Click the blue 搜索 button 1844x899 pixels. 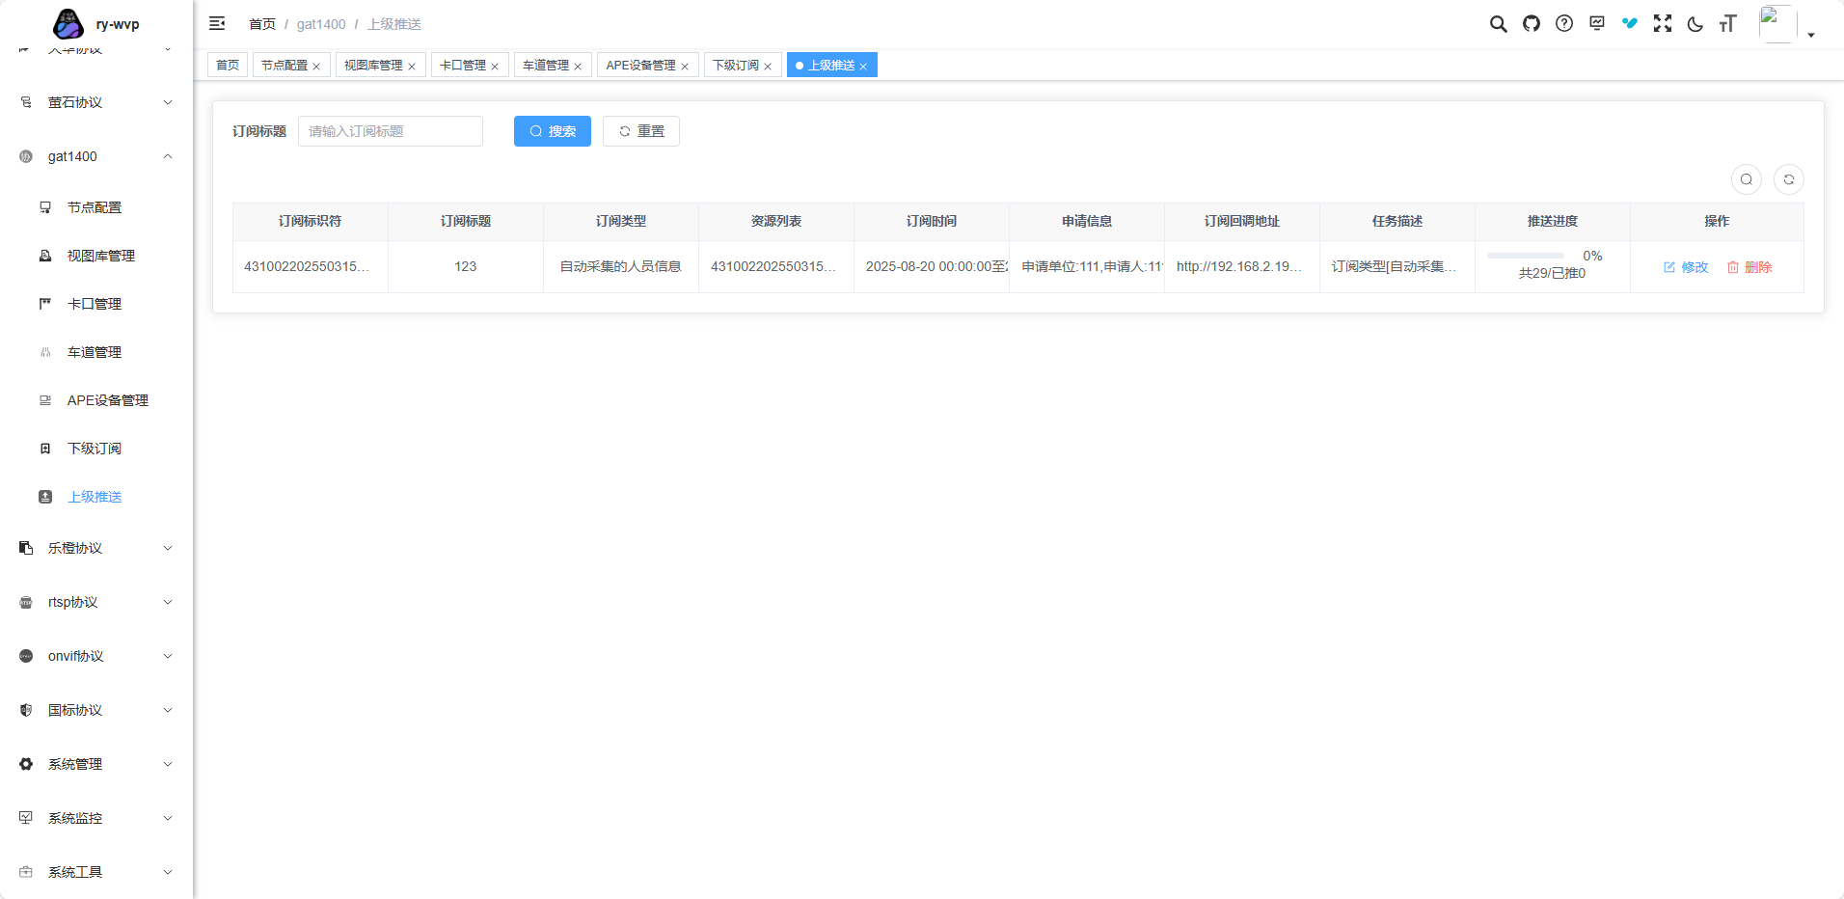tap(552, 131)
